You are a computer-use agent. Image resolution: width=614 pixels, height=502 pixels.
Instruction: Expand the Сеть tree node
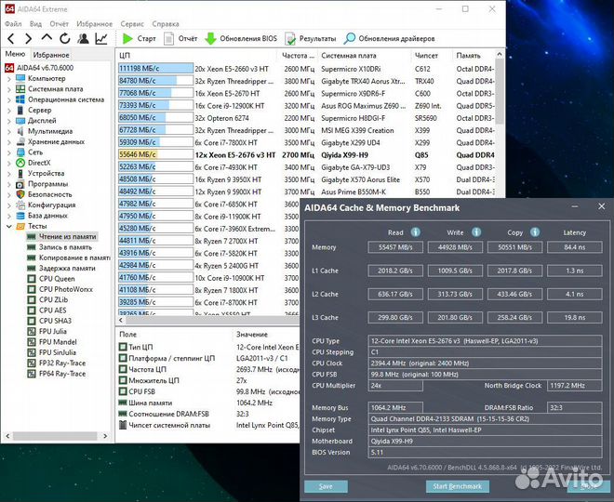click(9, 152)
